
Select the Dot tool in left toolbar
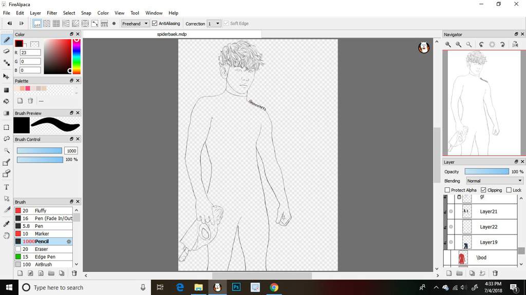[x=6, y=63]
